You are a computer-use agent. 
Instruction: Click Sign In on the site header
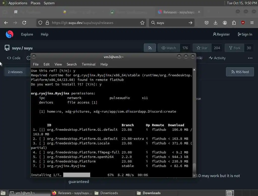click(245, 34)
